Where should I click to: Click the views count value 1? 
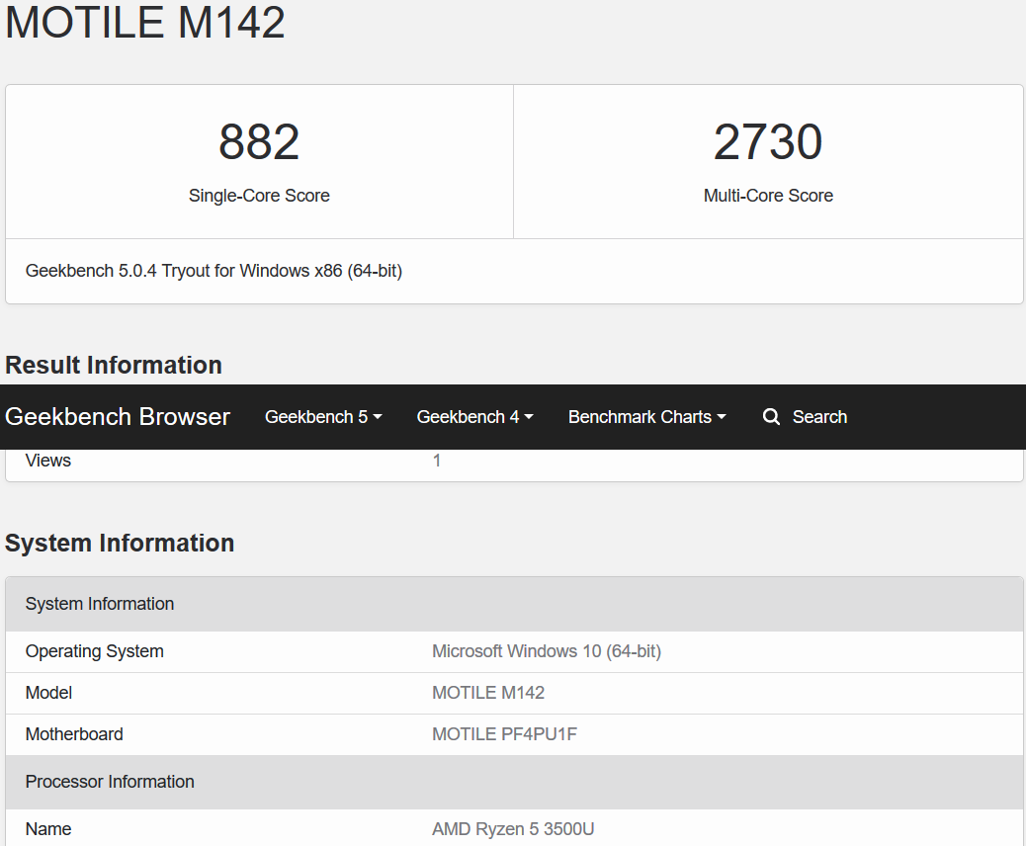click(x=437, y=461)
